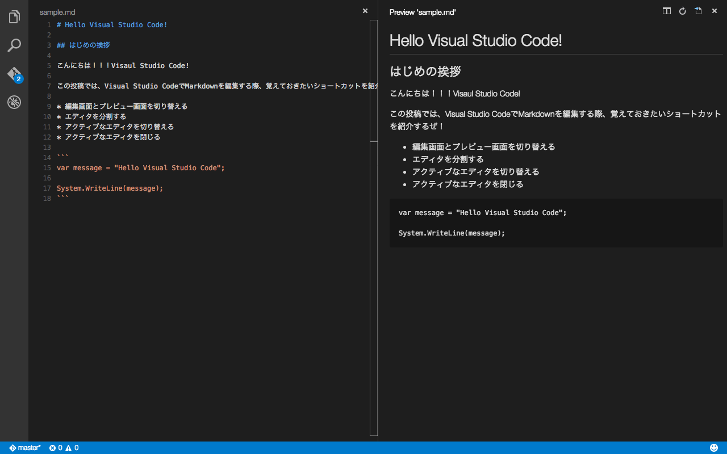Open the Git source control view
727x454 pixels.
click(x=14, y=74)
